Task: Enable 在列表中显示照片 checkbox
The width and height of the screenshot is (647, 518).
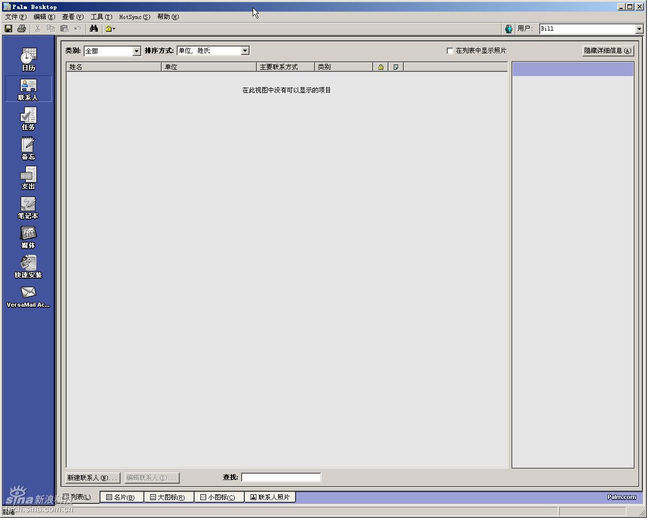Action: 450,50
